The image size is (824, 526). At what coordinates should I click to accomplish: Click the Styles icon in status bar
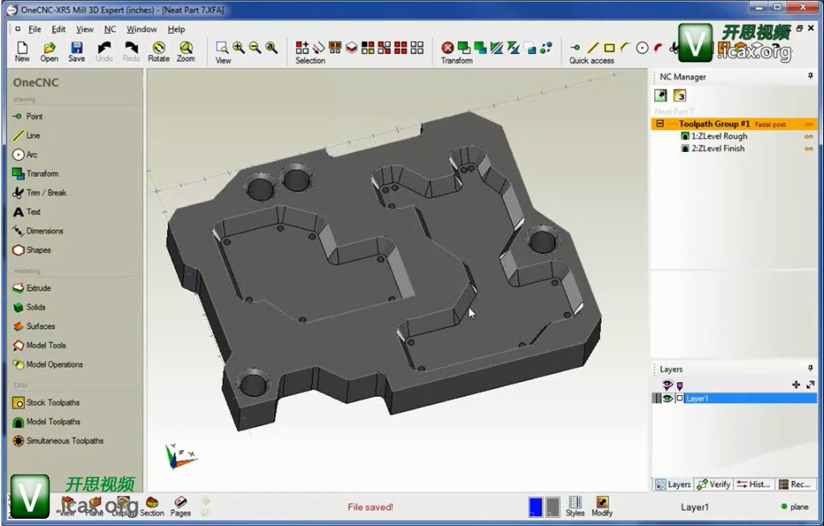pyautogui.click(x=575, y=507)
